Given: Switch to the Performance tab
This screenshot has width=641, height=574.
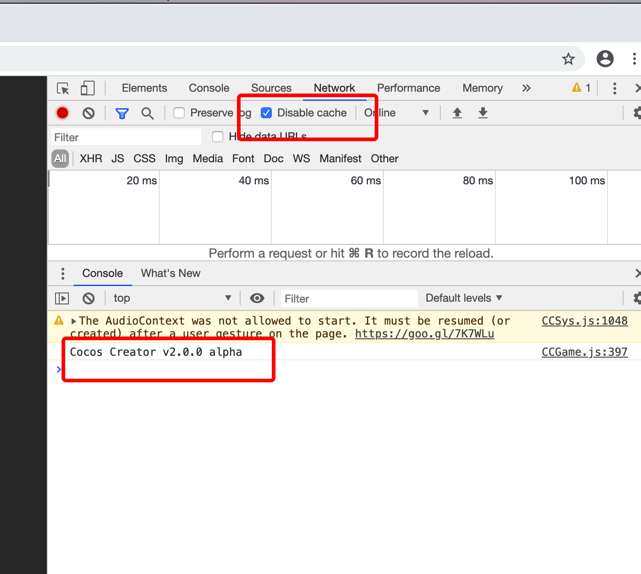Looking at the screenshot, I should coord(409,88).
